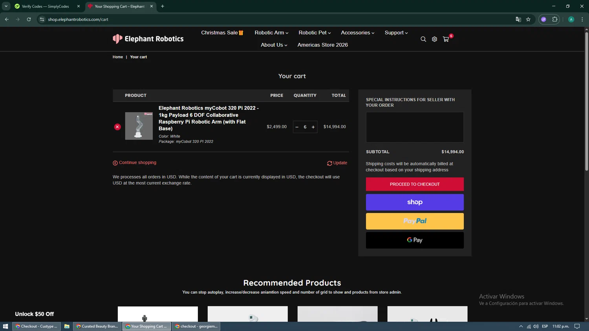Image resolution: width=589 pixels, height=331 pixels.
Task: Click the Unlock $50 Off banner
Action: pos(35,314)
